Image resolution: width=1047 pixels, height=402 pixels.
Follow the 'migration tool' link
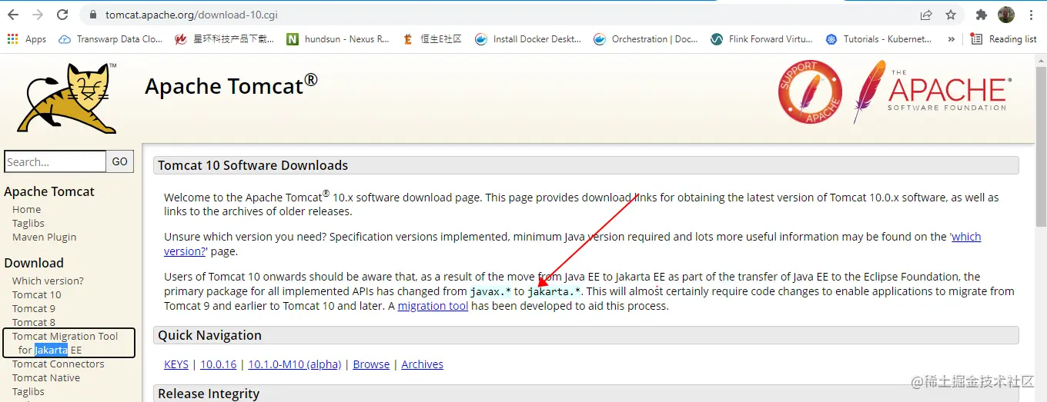click(433, 306)
